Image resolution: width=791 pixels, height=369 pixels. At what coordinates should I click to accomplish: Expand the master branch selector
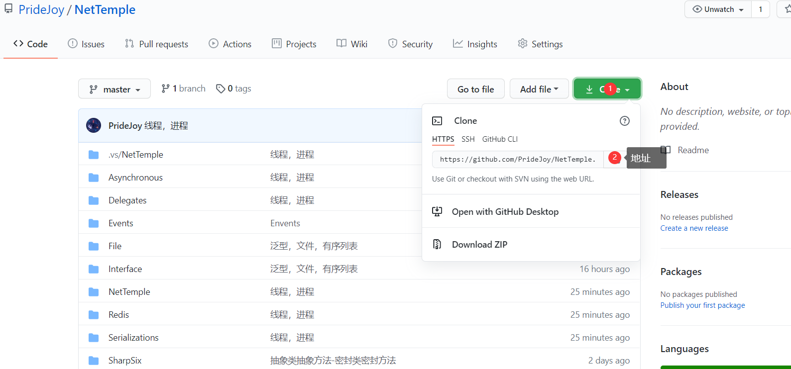pos(114,89)
